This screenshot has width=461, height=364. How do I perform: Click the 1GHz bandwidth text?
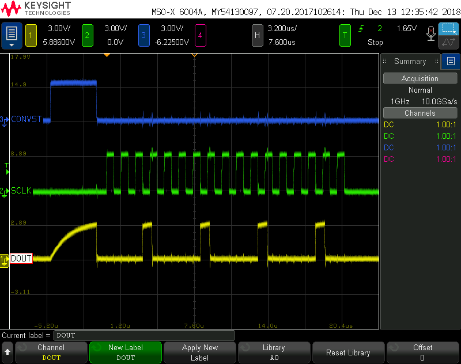click(400, 101)
